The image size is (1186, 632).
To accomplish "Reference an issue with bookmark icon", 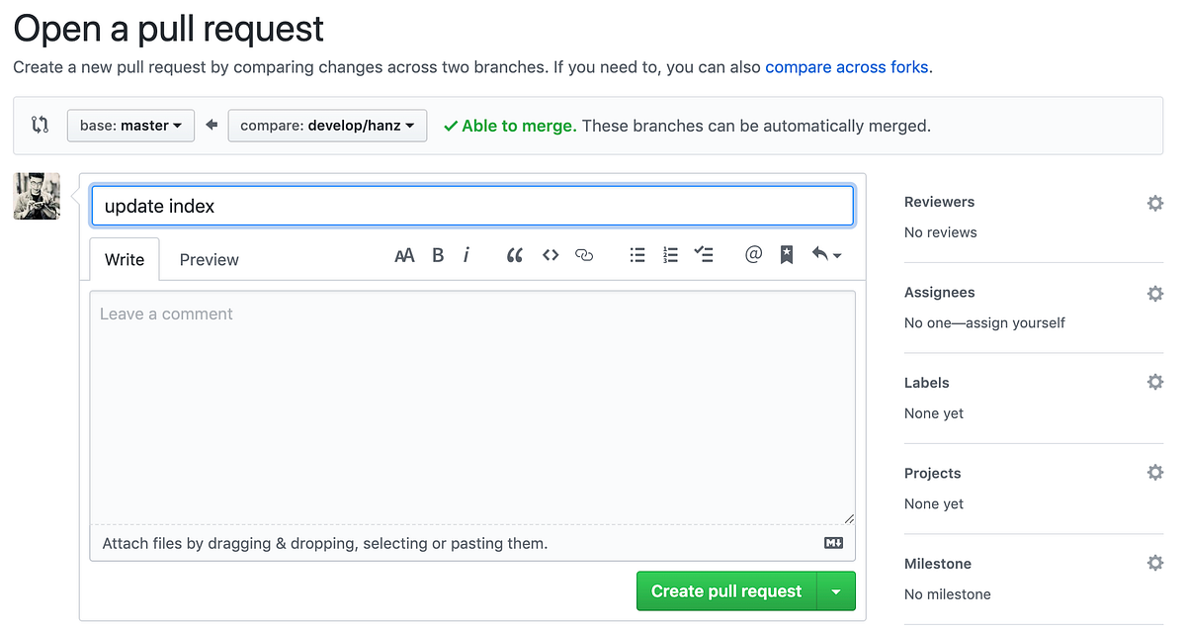I will [x=787, y=255].
